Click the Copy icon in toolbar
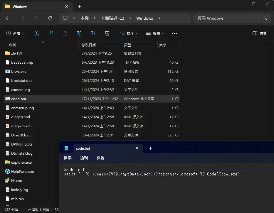The height and width of the screenshot is (213, 274). pyautogui.click(x=51, y=33)
